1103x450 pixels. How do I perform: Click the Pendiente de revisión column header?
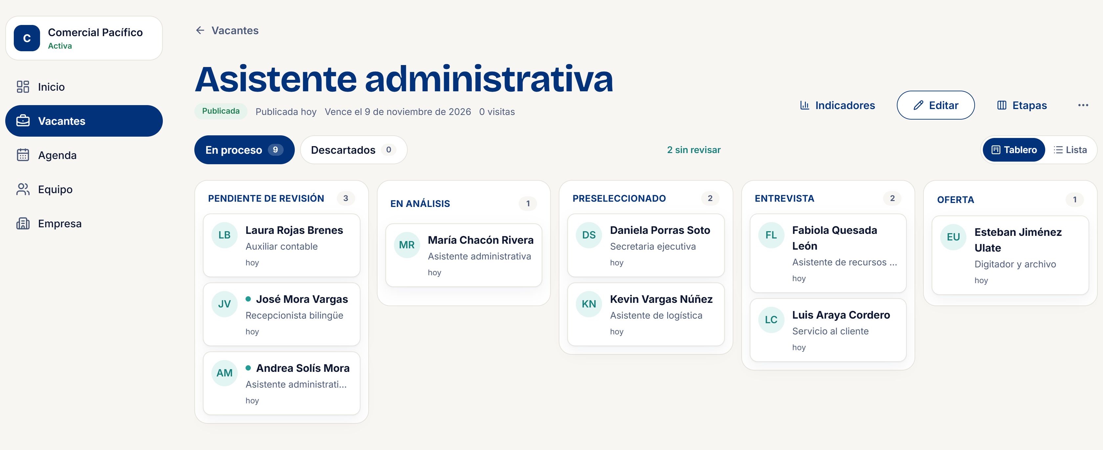(266, 198)
